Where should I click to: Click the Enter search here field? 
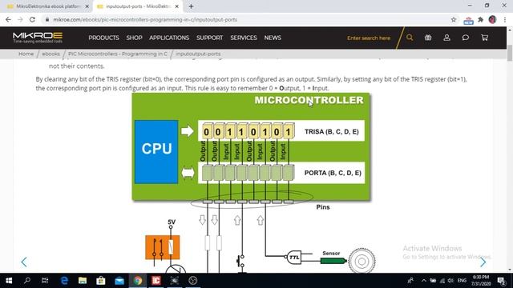point(369,38)
